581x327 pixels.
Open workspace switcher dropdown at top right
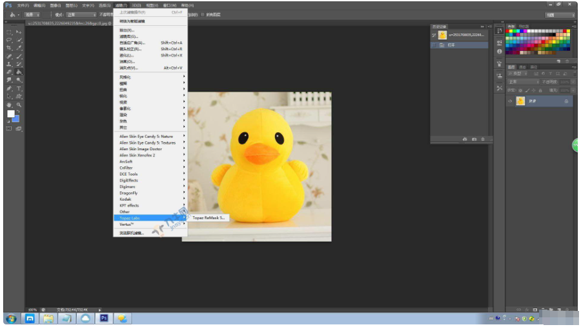[x=560, y=14]
